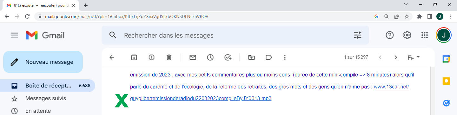Open Google Calendar side panel
The height and width of the screenshot is (115, 457).
(446, 59)
